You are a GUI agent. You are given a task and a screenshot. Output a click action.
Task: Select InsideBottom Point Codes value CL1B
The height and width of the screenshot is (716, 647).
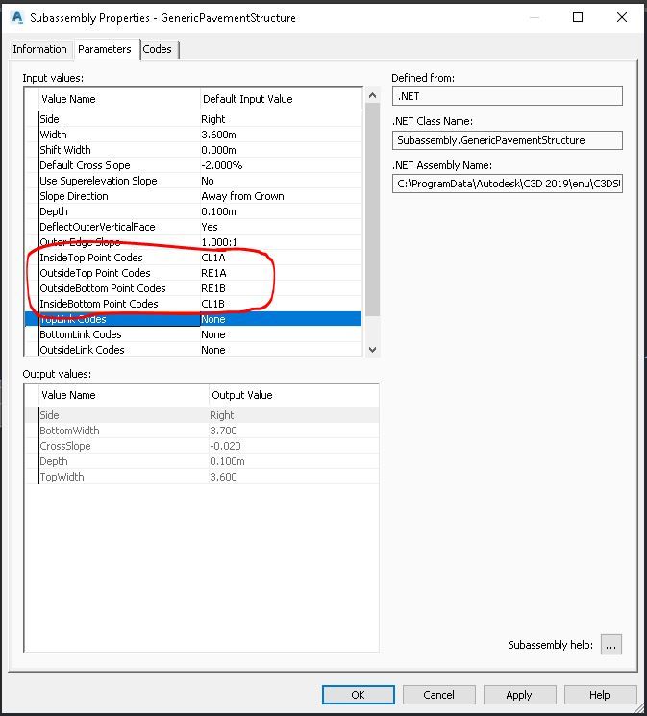(x=281, y=304)
